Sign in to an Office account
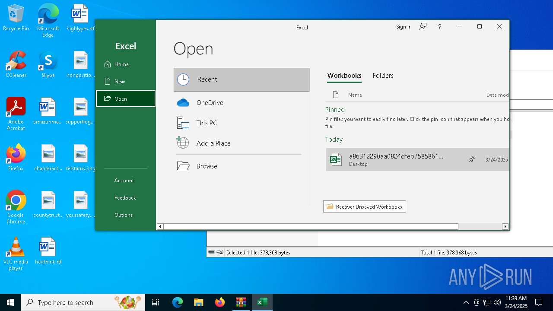 tap(404, 27)
